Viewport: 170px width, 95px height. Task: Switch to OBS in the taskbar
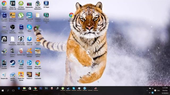click(90, 88)
